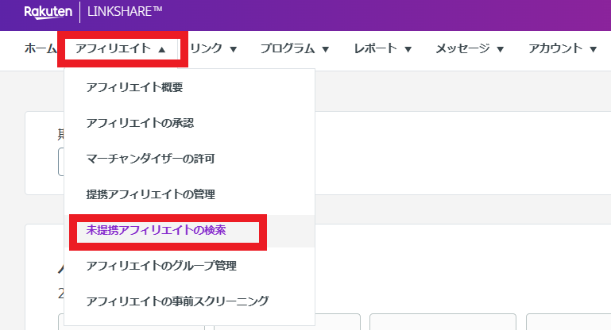Expand the プログラム menu label
Screen dimensions: 611x330
coord(288,49)
